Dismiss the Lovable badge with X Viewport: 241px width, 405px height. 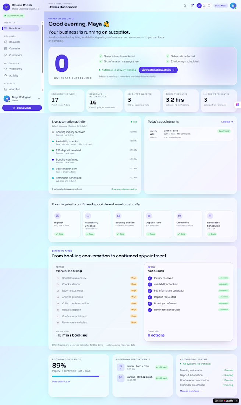pyautogui.click(x=237, y=401)
